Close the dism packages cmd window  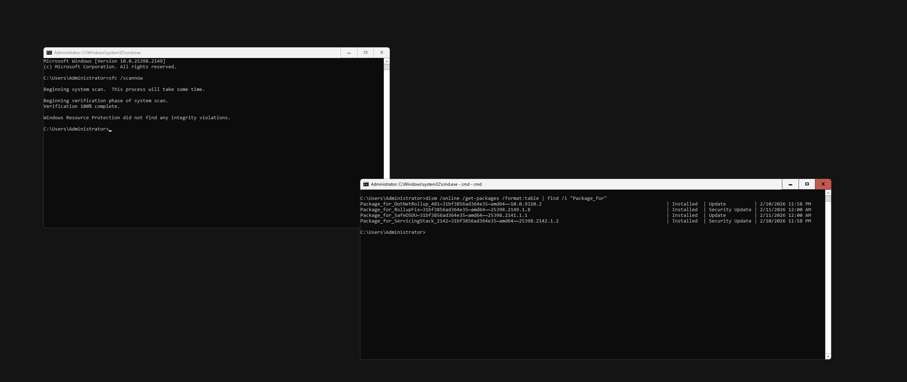(x=823, y=184)
